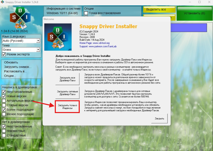Enable the Точка восстановления checkbox
Image resolution: width=213 pixels, height=151 pixels.
pos(86,13)
